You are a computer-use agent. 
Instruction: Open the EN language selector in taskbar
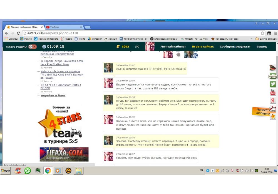(201, 170)
